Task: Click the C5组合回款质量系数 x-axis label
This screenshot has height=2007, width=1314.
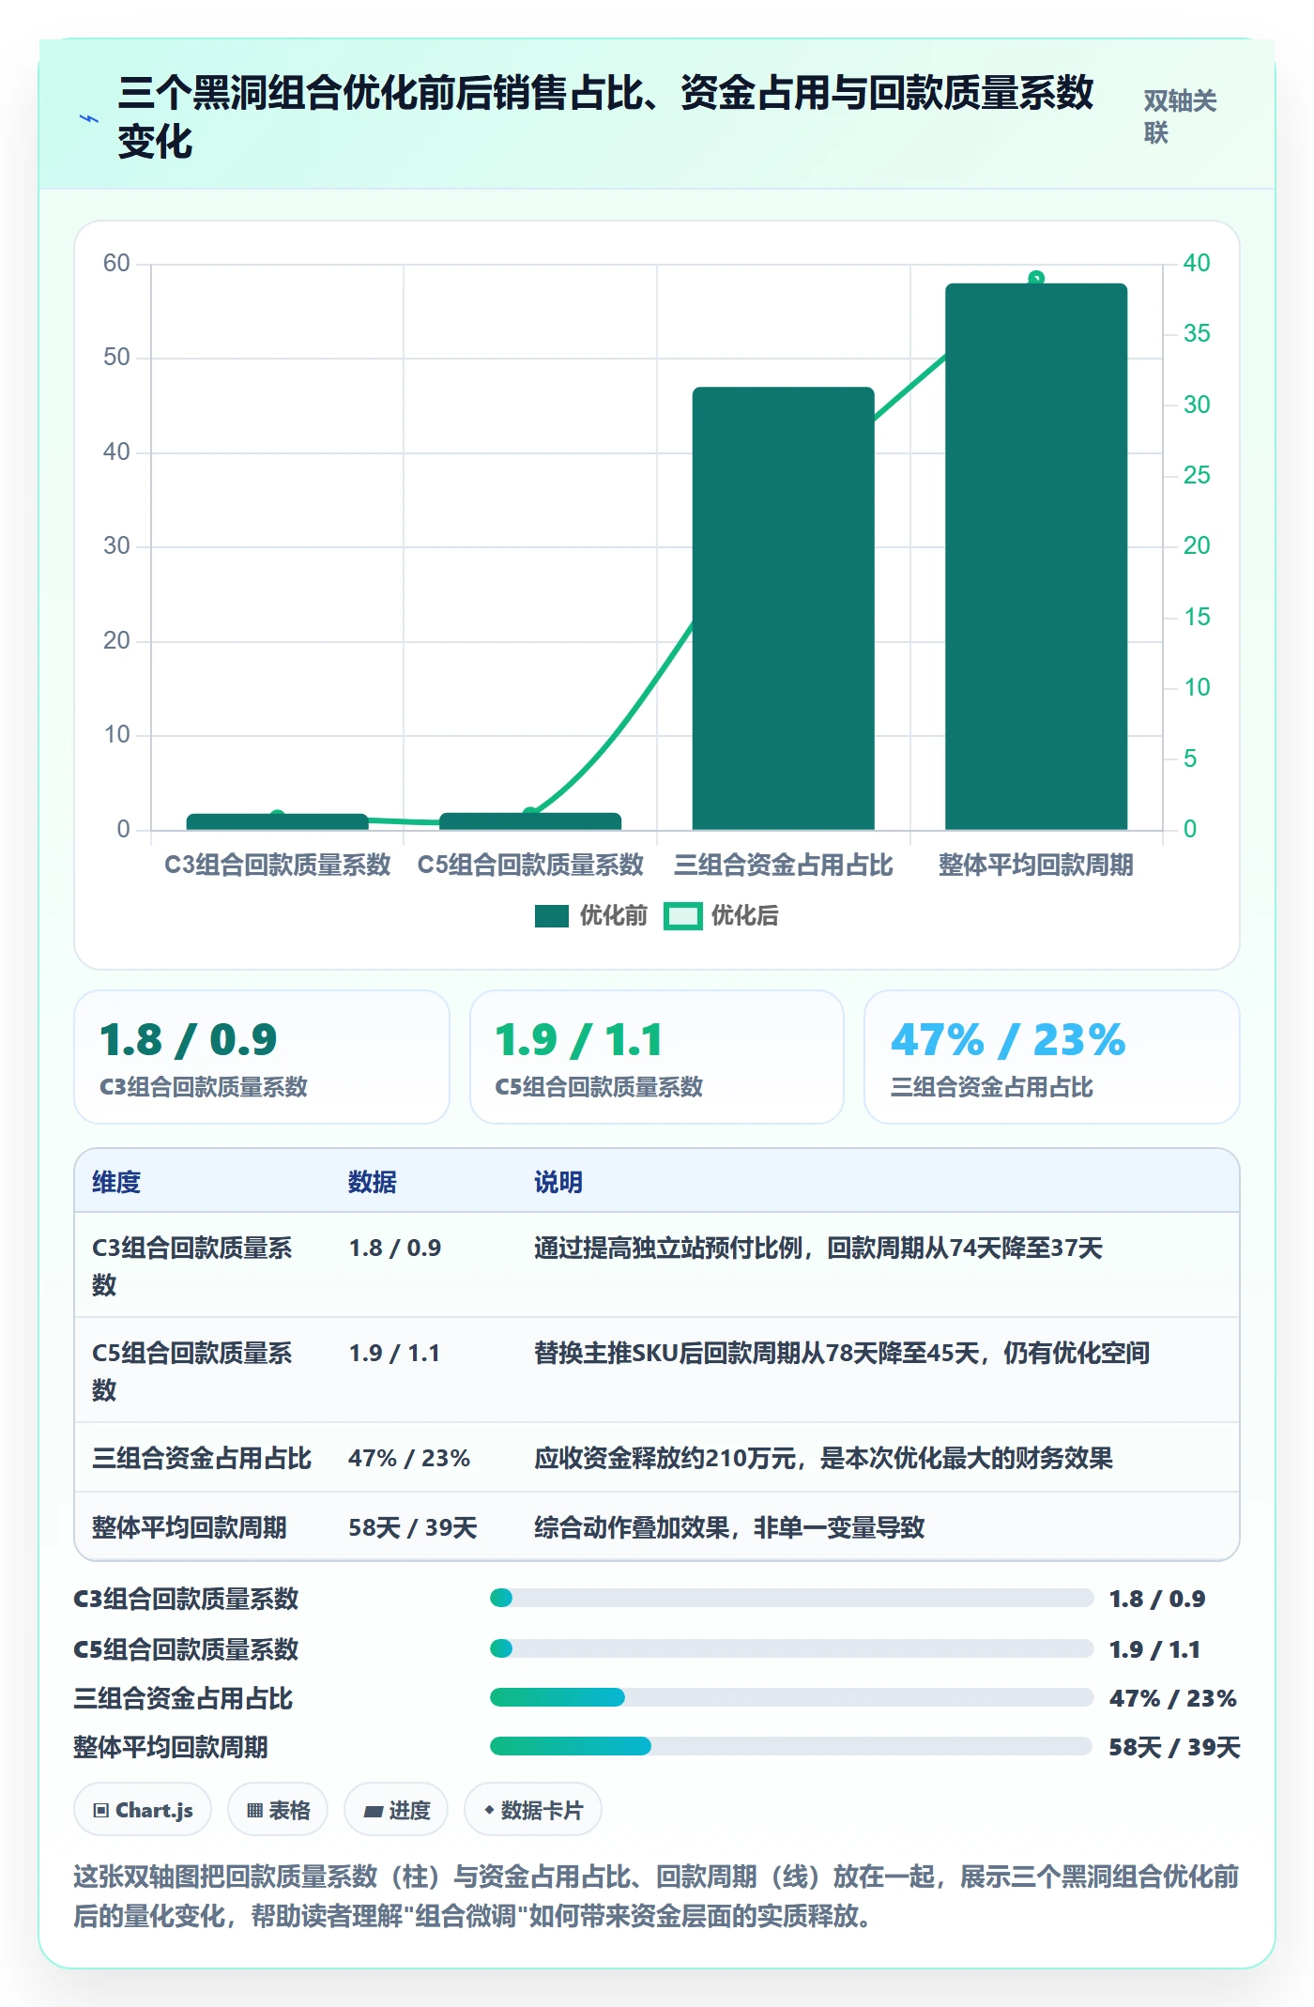Action: click(530, 865)
